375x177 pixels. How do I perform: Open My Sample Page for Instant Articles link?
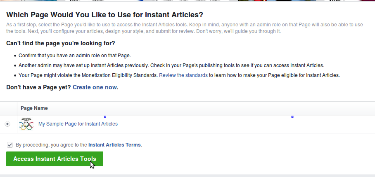(78, 124)
